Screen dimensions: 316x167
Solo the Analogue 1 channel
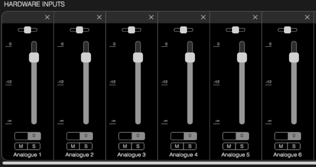coord(34,146)
